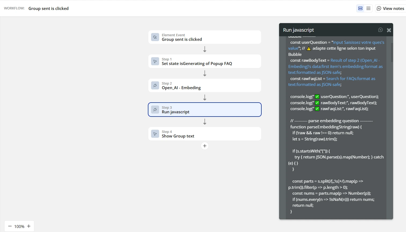Close the Run javascript panel

[x=389, y=30]
